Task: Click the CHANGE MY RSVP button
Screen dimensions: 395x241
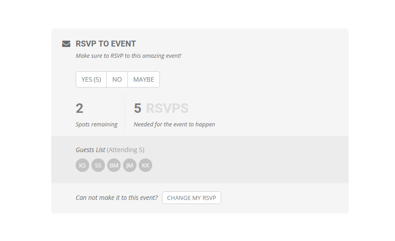Action: [x=191, y=198]
